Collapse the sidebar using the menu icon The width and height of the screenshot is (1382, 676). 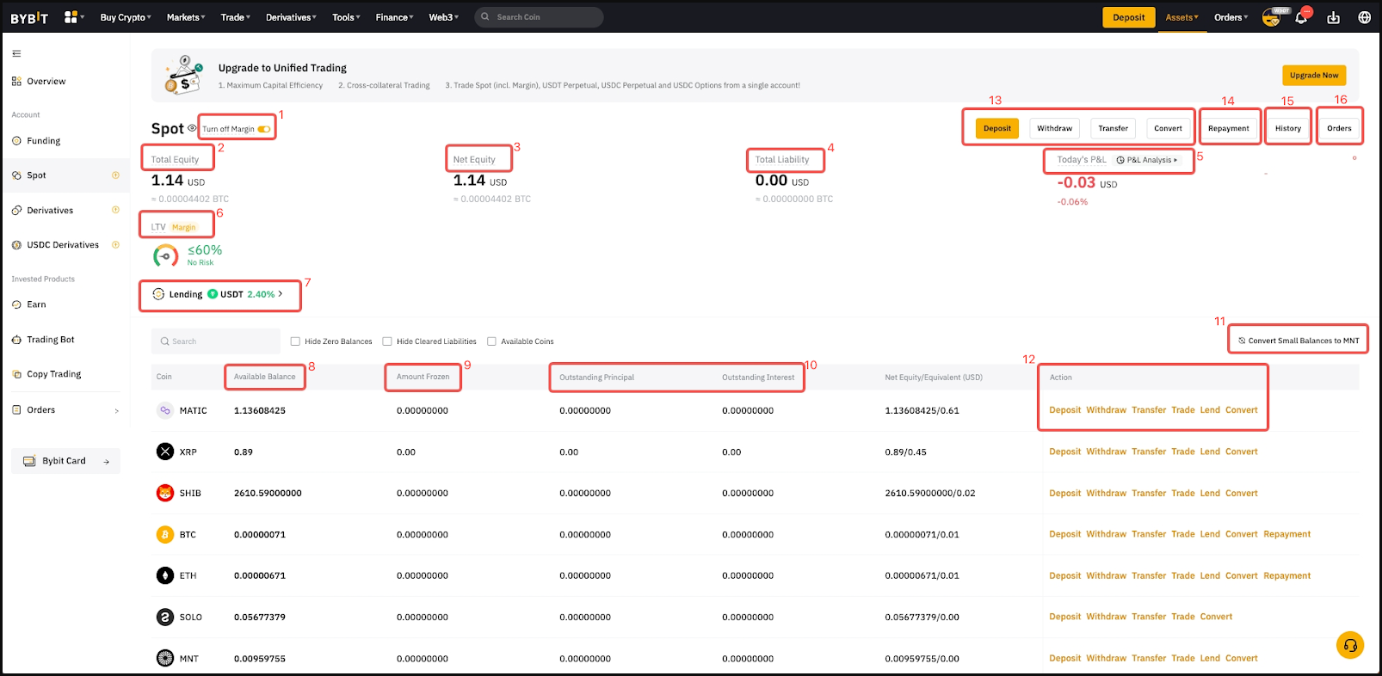tap(16, 53)
